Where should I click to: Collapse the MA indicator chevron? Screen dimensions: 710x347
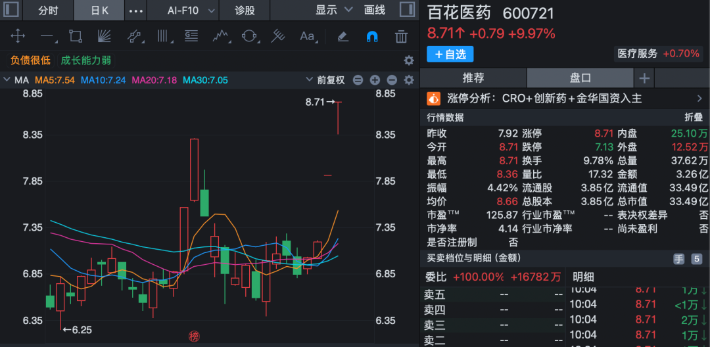pyautogui.click(x=7, y=80)
